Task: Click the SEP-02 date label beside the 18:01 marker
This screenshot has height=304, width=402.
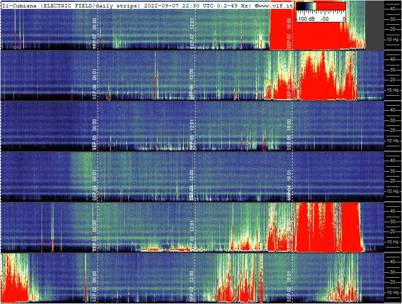Action: [289, 294]
